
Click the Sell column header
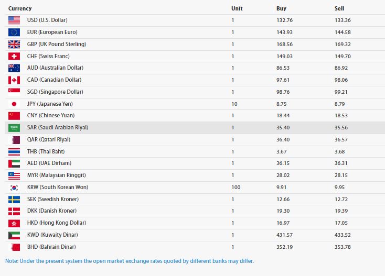339,8
